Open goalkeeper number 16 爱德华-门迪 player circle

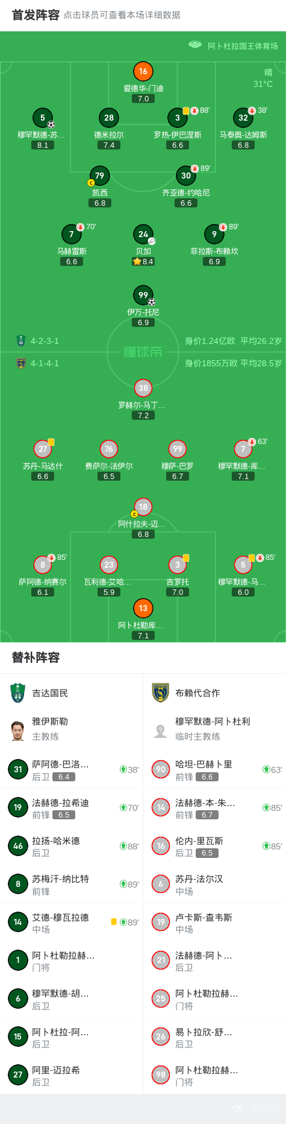143,71
